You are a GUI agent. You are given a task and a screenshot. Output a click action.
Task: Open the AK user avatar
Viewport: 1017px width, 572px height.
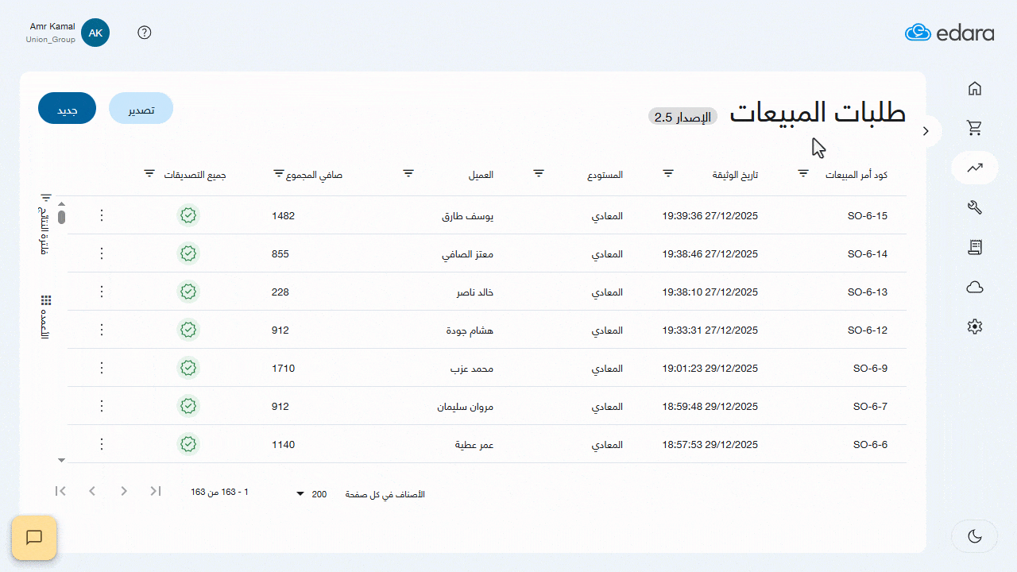[x=95, y=33]
